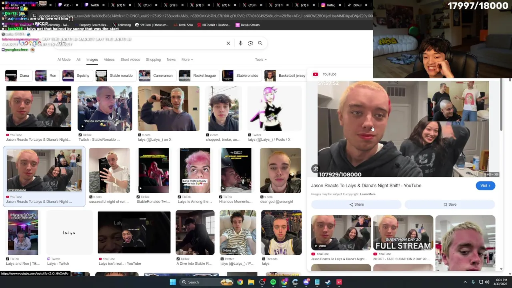Click the YouTube source icon in preview panel
This screenshot has width=512, height=288.
click(315, 74)
